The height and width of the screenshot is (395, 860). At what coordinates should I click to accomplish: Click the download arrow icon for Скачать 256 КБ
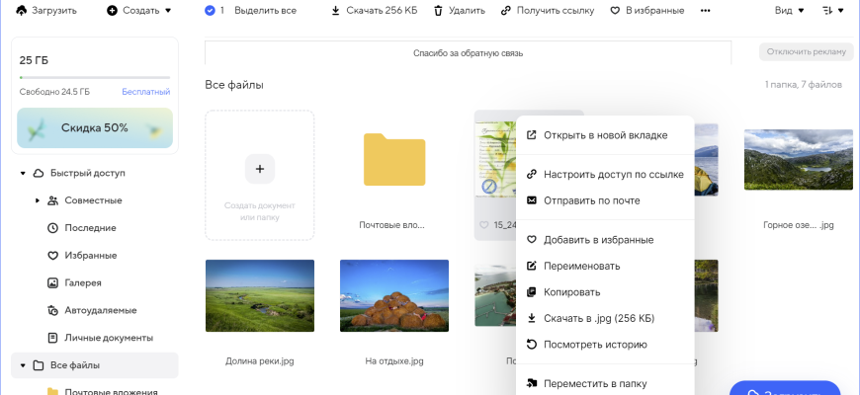336,11
